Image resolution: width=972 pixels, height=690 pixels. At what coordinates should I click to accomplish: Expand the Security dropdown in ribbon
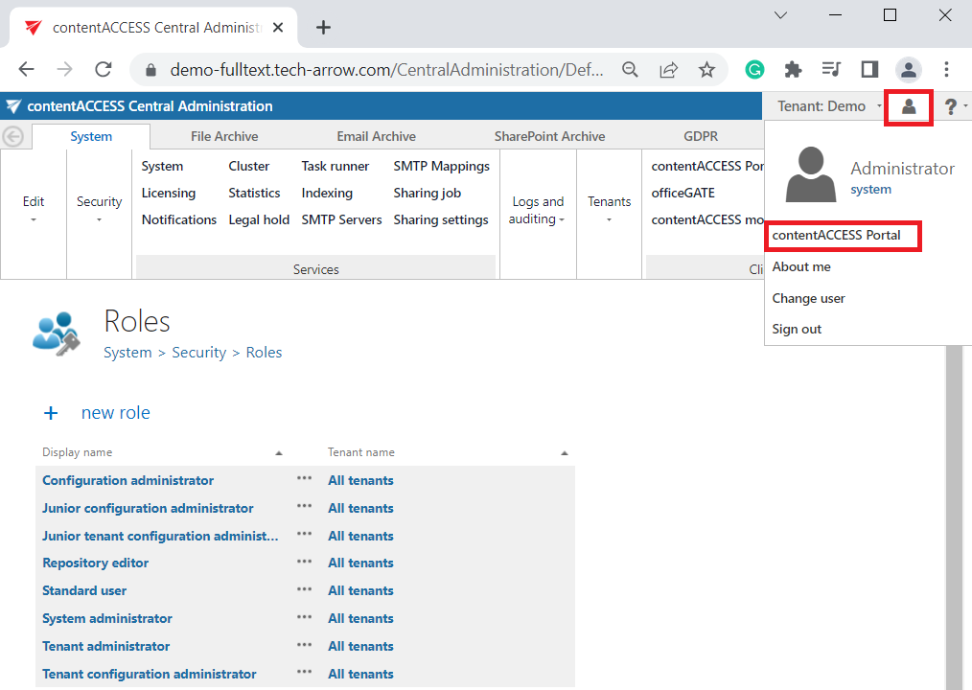pos(100,209)
